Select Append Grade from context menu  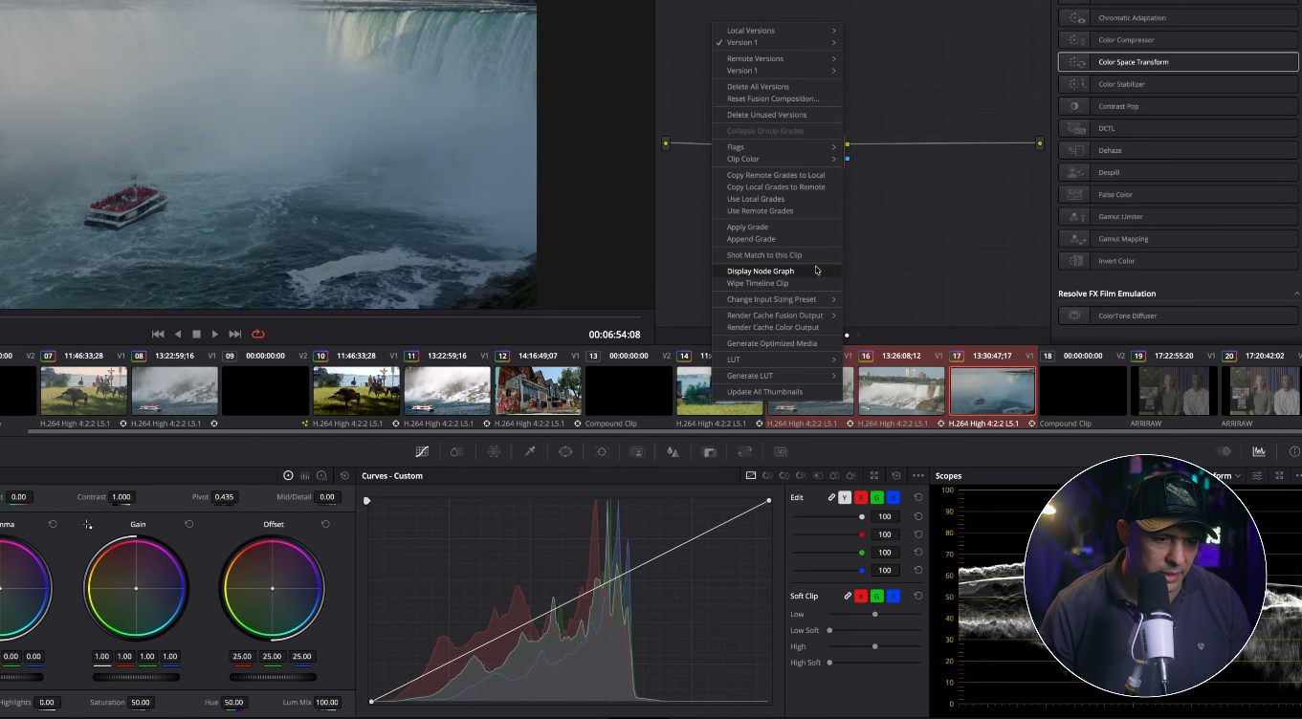tap(779, 239)
